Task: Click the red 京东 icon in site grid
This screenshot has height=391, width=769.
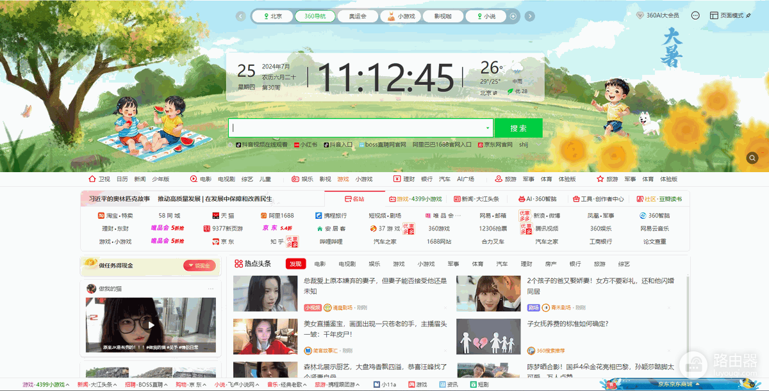Action: coord(215,241)
